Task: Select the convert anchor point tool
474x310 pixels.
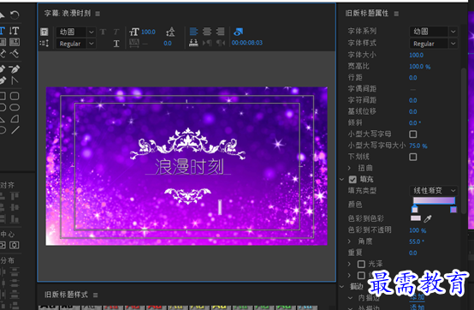Action: point(15,80)
